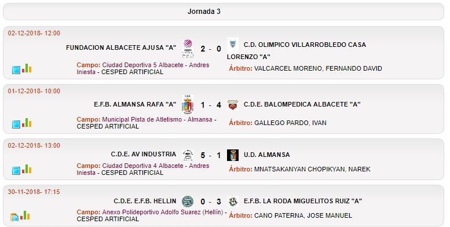Screen dimensions: 450x227
Task: View bar chart statistics for Fundacion Albacete match
Action: click(x=27, y=68)
